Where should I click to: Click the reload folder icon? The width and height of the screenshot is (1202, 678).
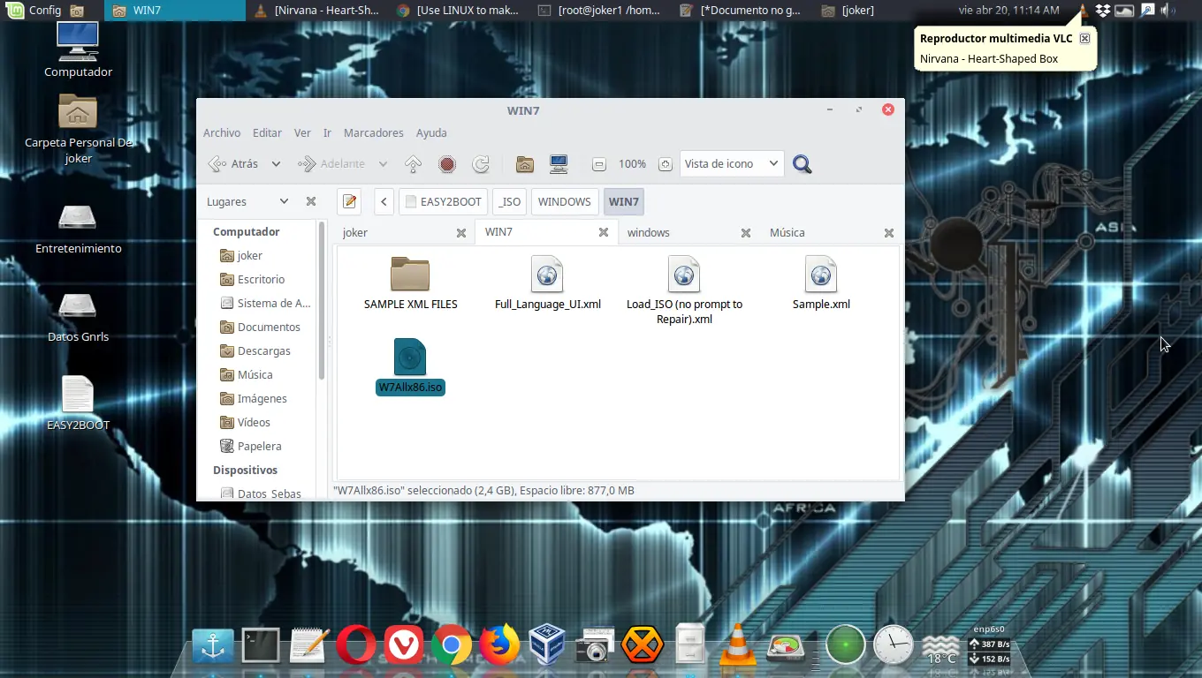click(481, 164)
